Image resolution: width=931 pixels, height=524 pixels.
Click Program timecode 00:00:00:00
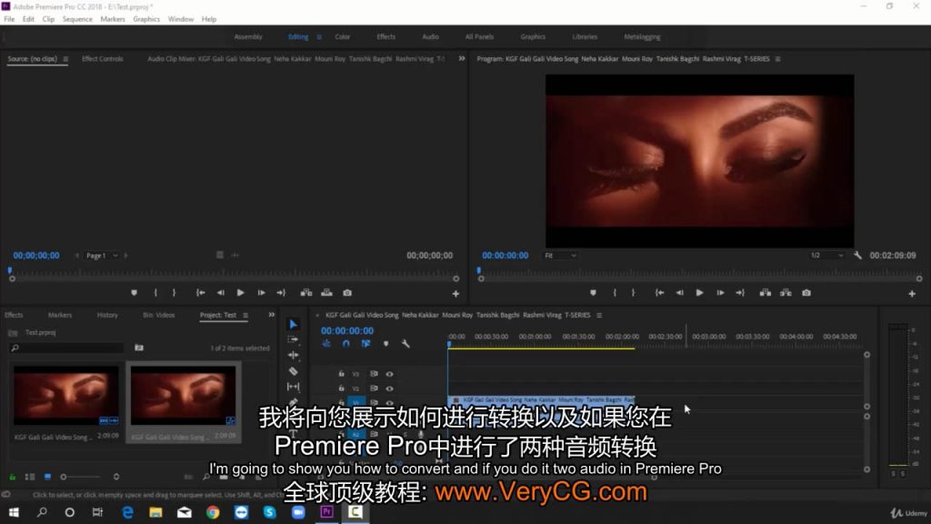(x=505, y=256)
